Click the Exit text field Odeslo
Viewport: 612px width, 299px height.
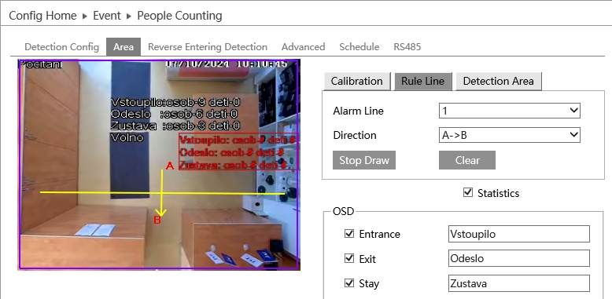518,258
